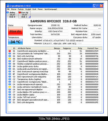Click blue status icon of attribute 04
This screenshot has height=121, width=108.
click(x=10, y=56)
